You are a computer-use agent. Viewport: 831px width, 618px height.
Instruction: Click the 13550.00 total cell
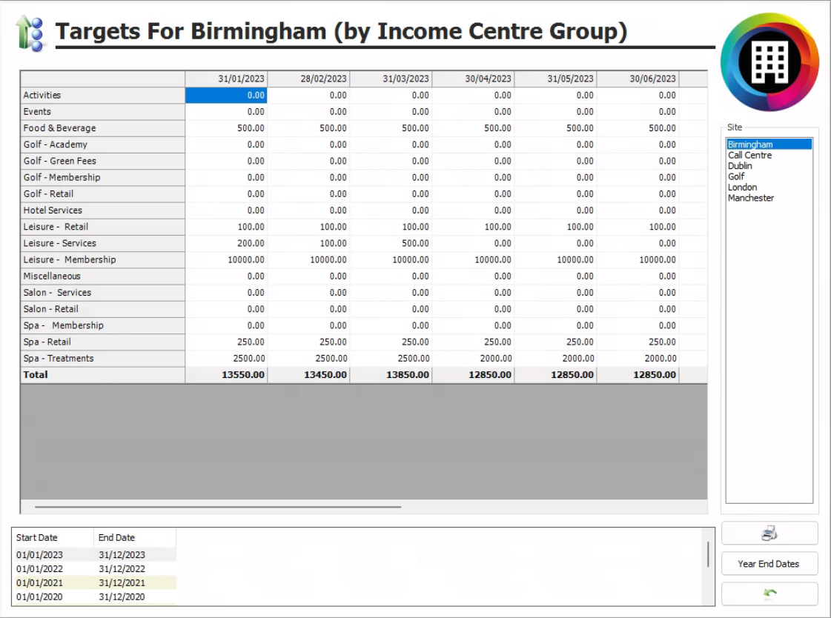pyautogui.click(x=226, y=374)
